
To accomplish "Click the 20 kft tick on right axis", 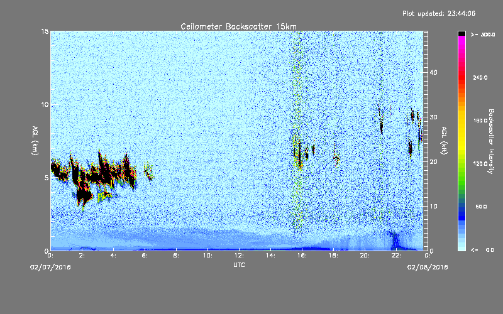I will 433,161.
